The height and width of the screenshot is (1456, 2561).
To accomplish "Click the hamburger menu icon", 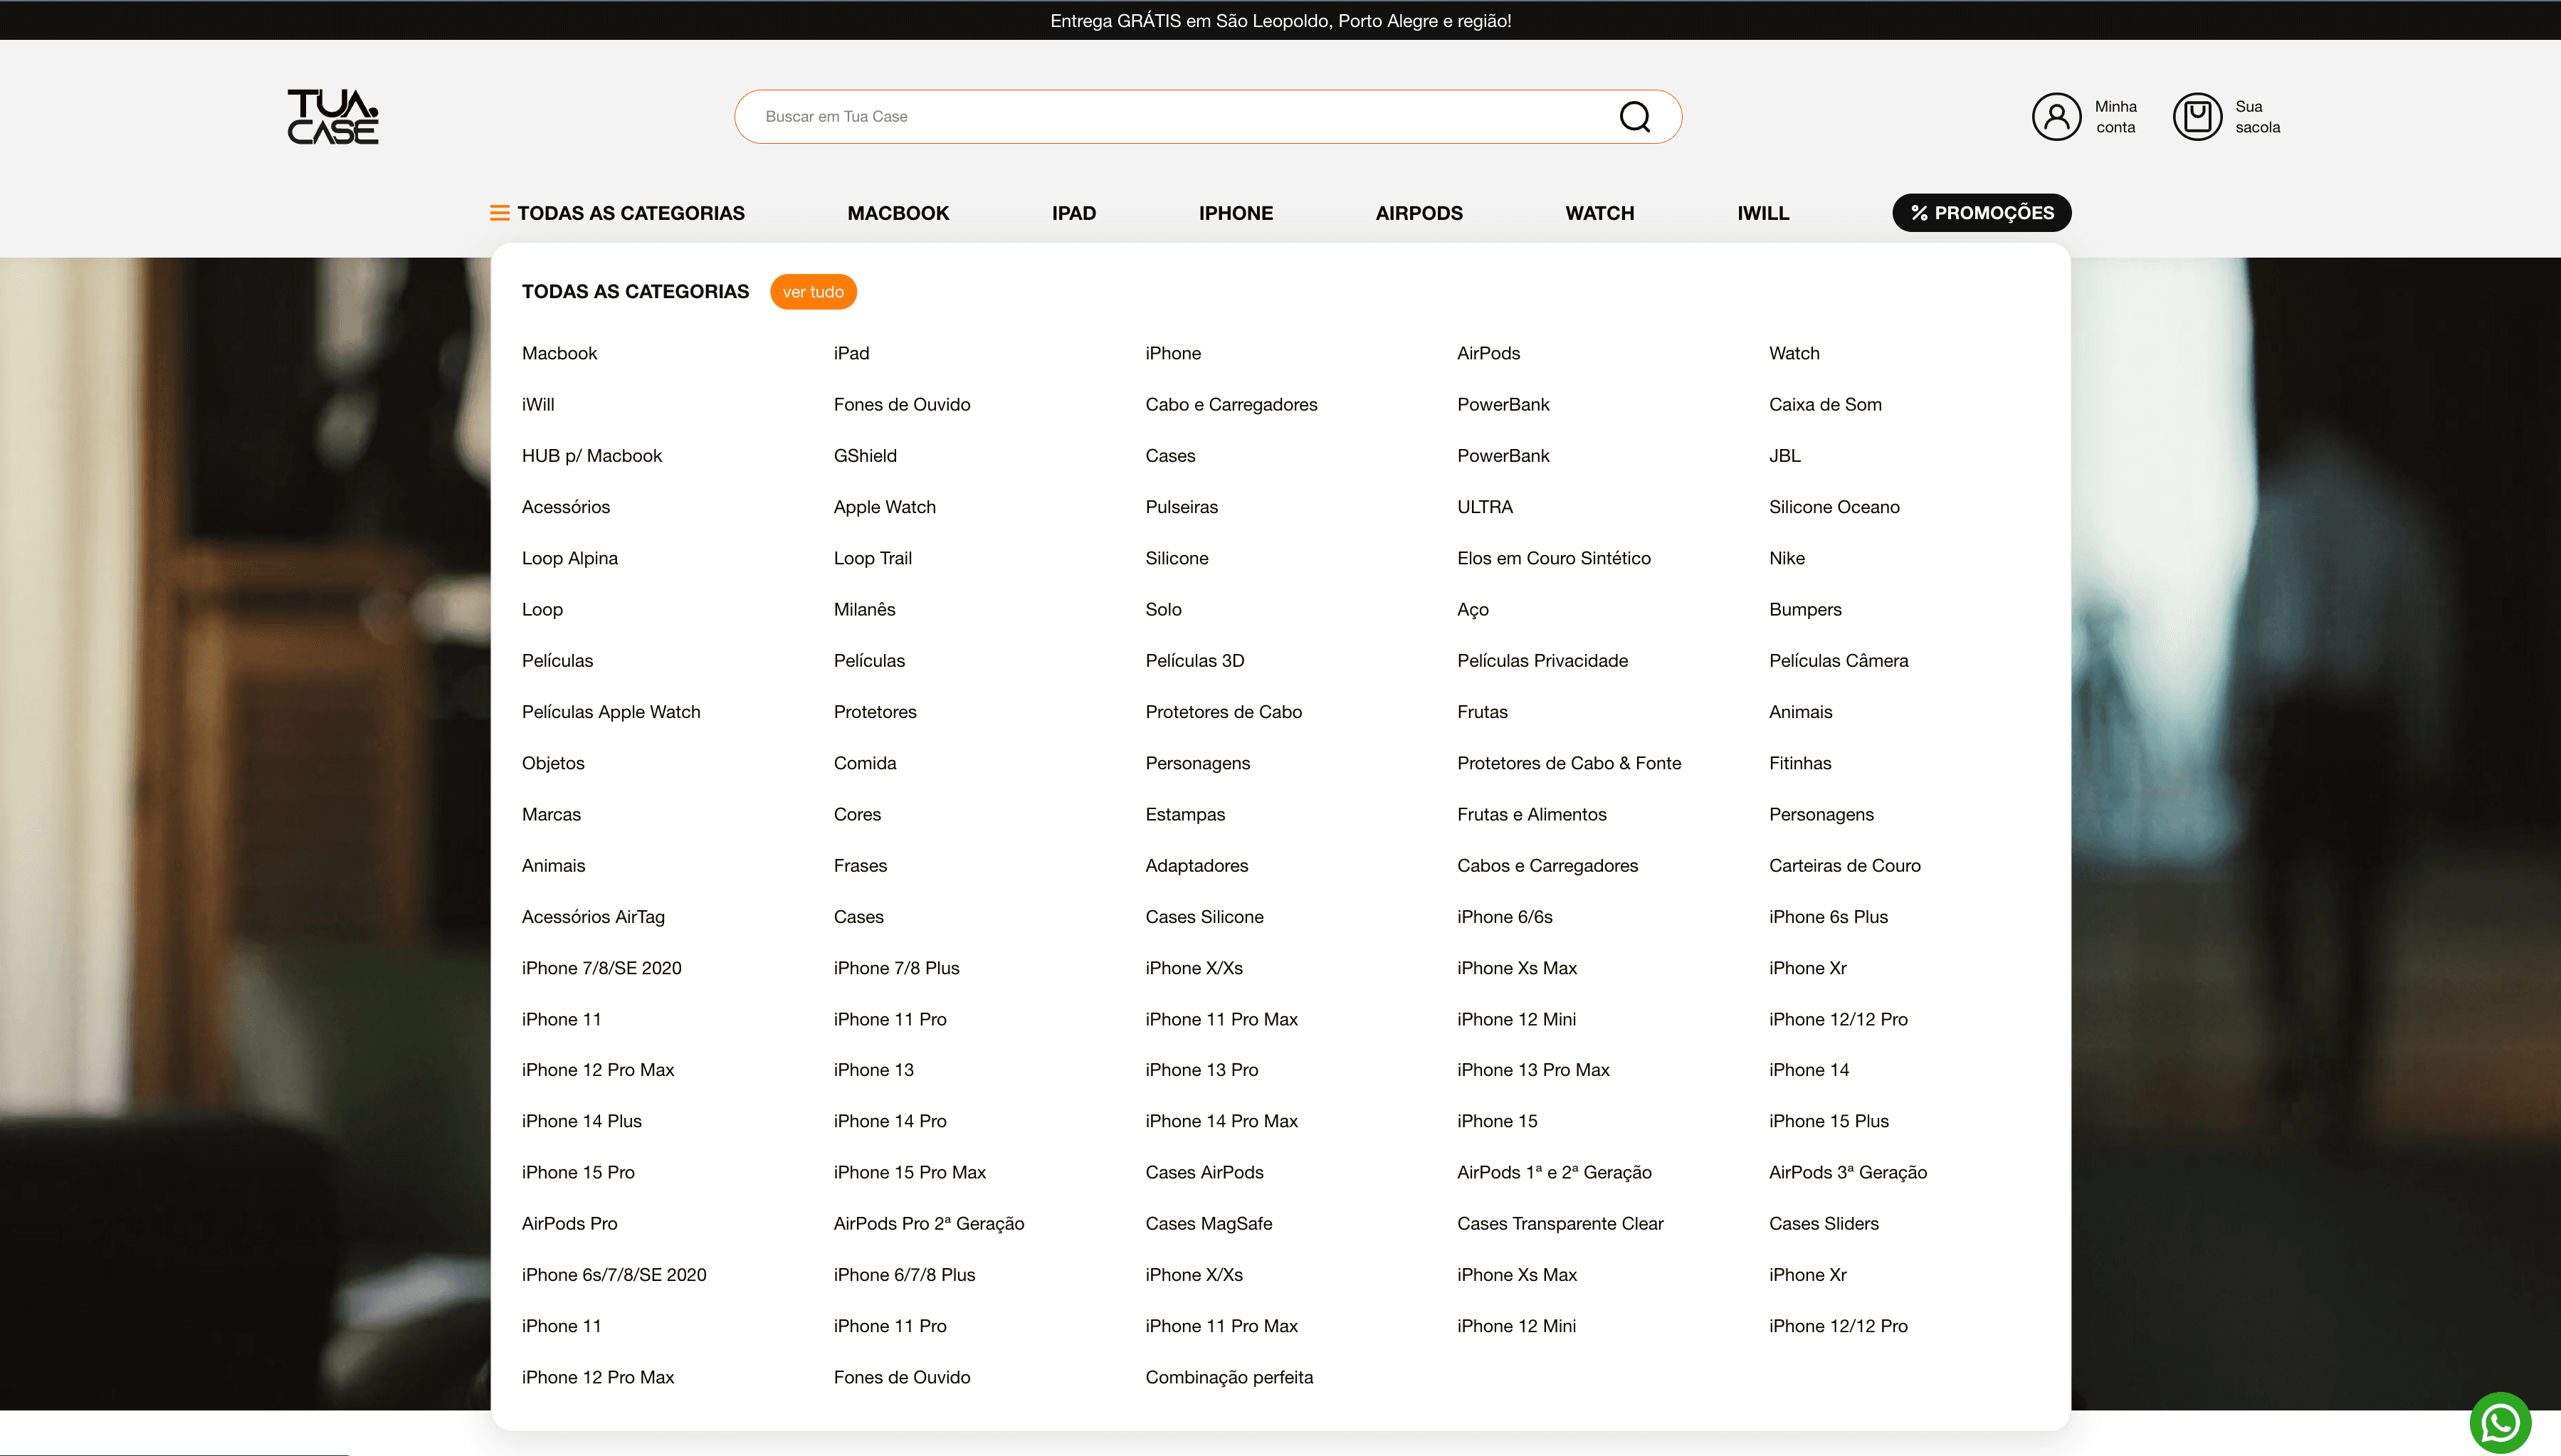I will pyautogui.click(x=499, y=213).
